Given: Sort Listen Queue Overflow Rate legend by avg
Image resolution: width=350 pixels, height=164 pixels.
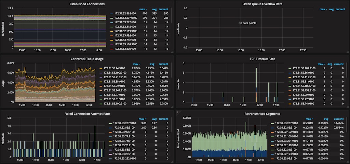Looking at the screenshot, I should coord(332,9).
